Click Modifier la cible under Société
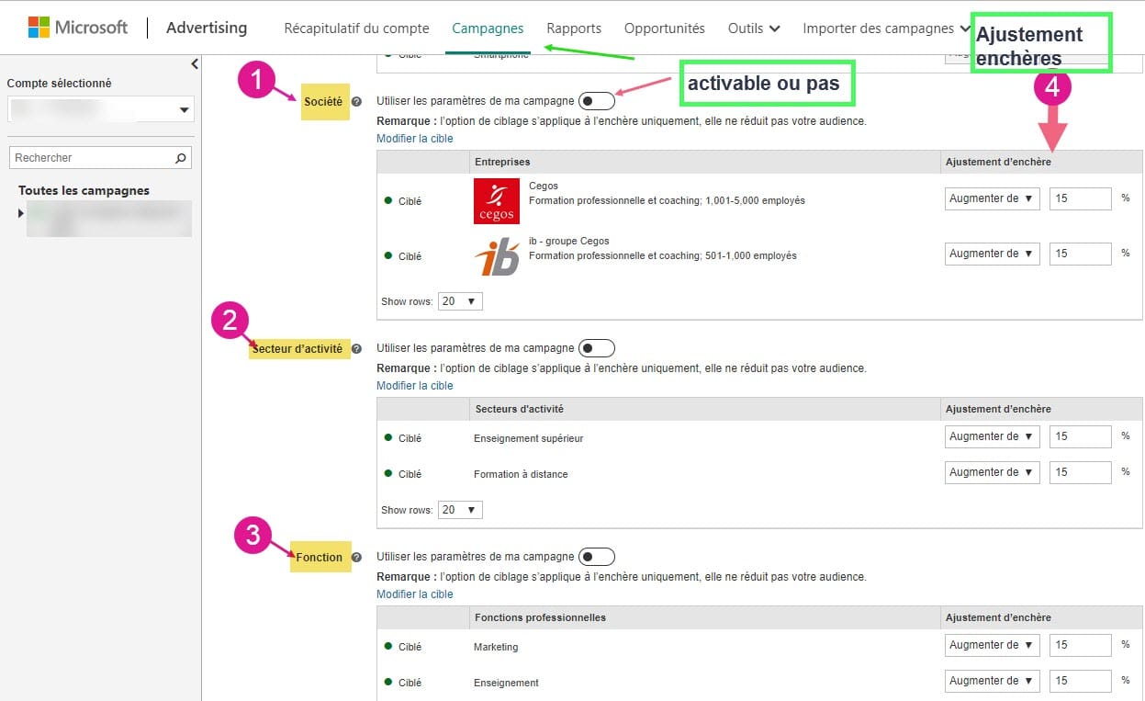The image size is (1145, 701). 414,138
